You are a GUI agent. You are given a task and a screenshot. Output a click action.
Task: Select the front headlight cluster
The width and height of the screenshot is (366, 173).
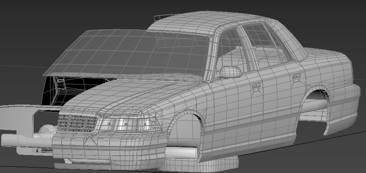[x=128, y=124]
